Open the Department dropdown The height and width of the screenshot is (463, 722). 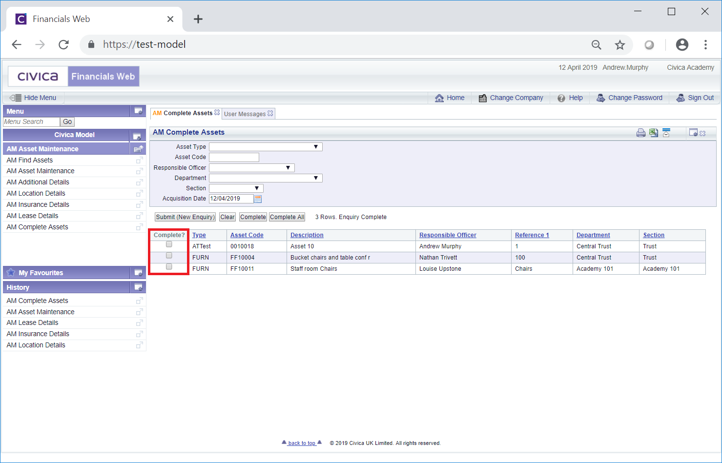[266, 178]
